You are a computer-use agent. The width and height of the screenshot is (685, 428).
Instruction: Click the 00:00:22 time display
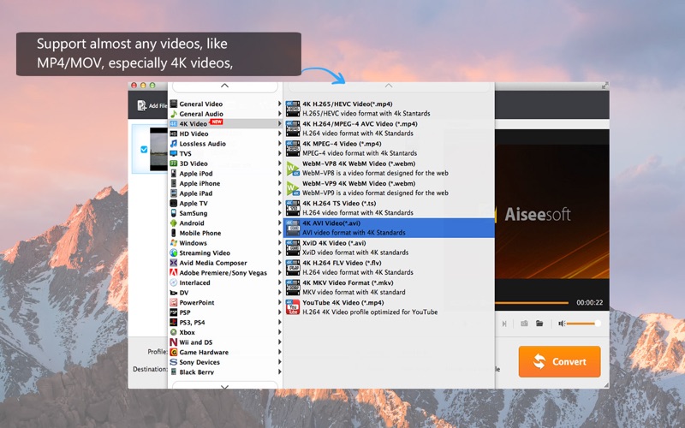point(589,303)
